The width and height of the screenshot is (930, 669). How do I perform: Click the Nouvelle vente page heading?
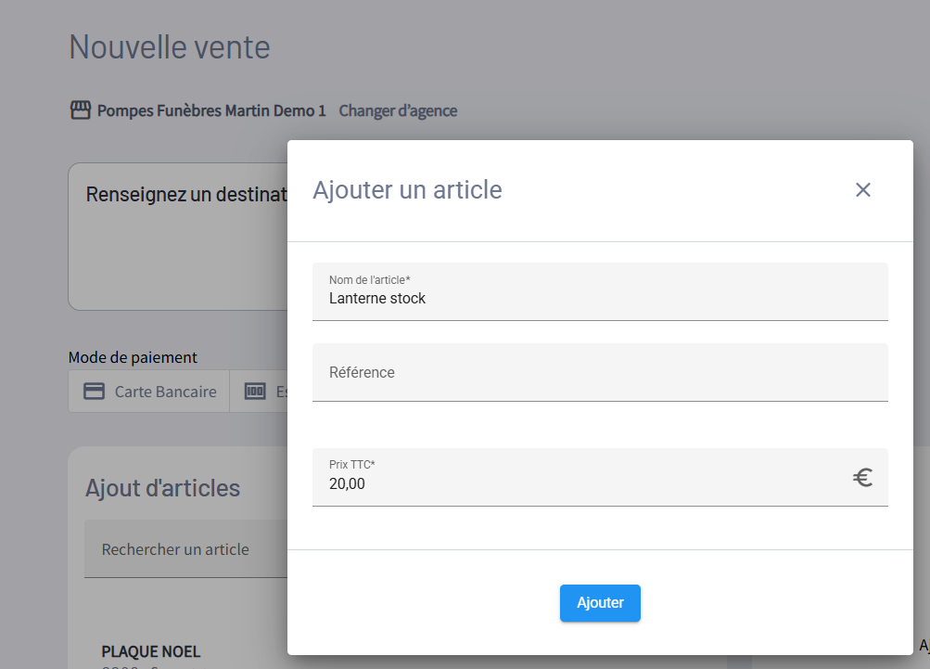pyautogui.click(x=170, y=46)
